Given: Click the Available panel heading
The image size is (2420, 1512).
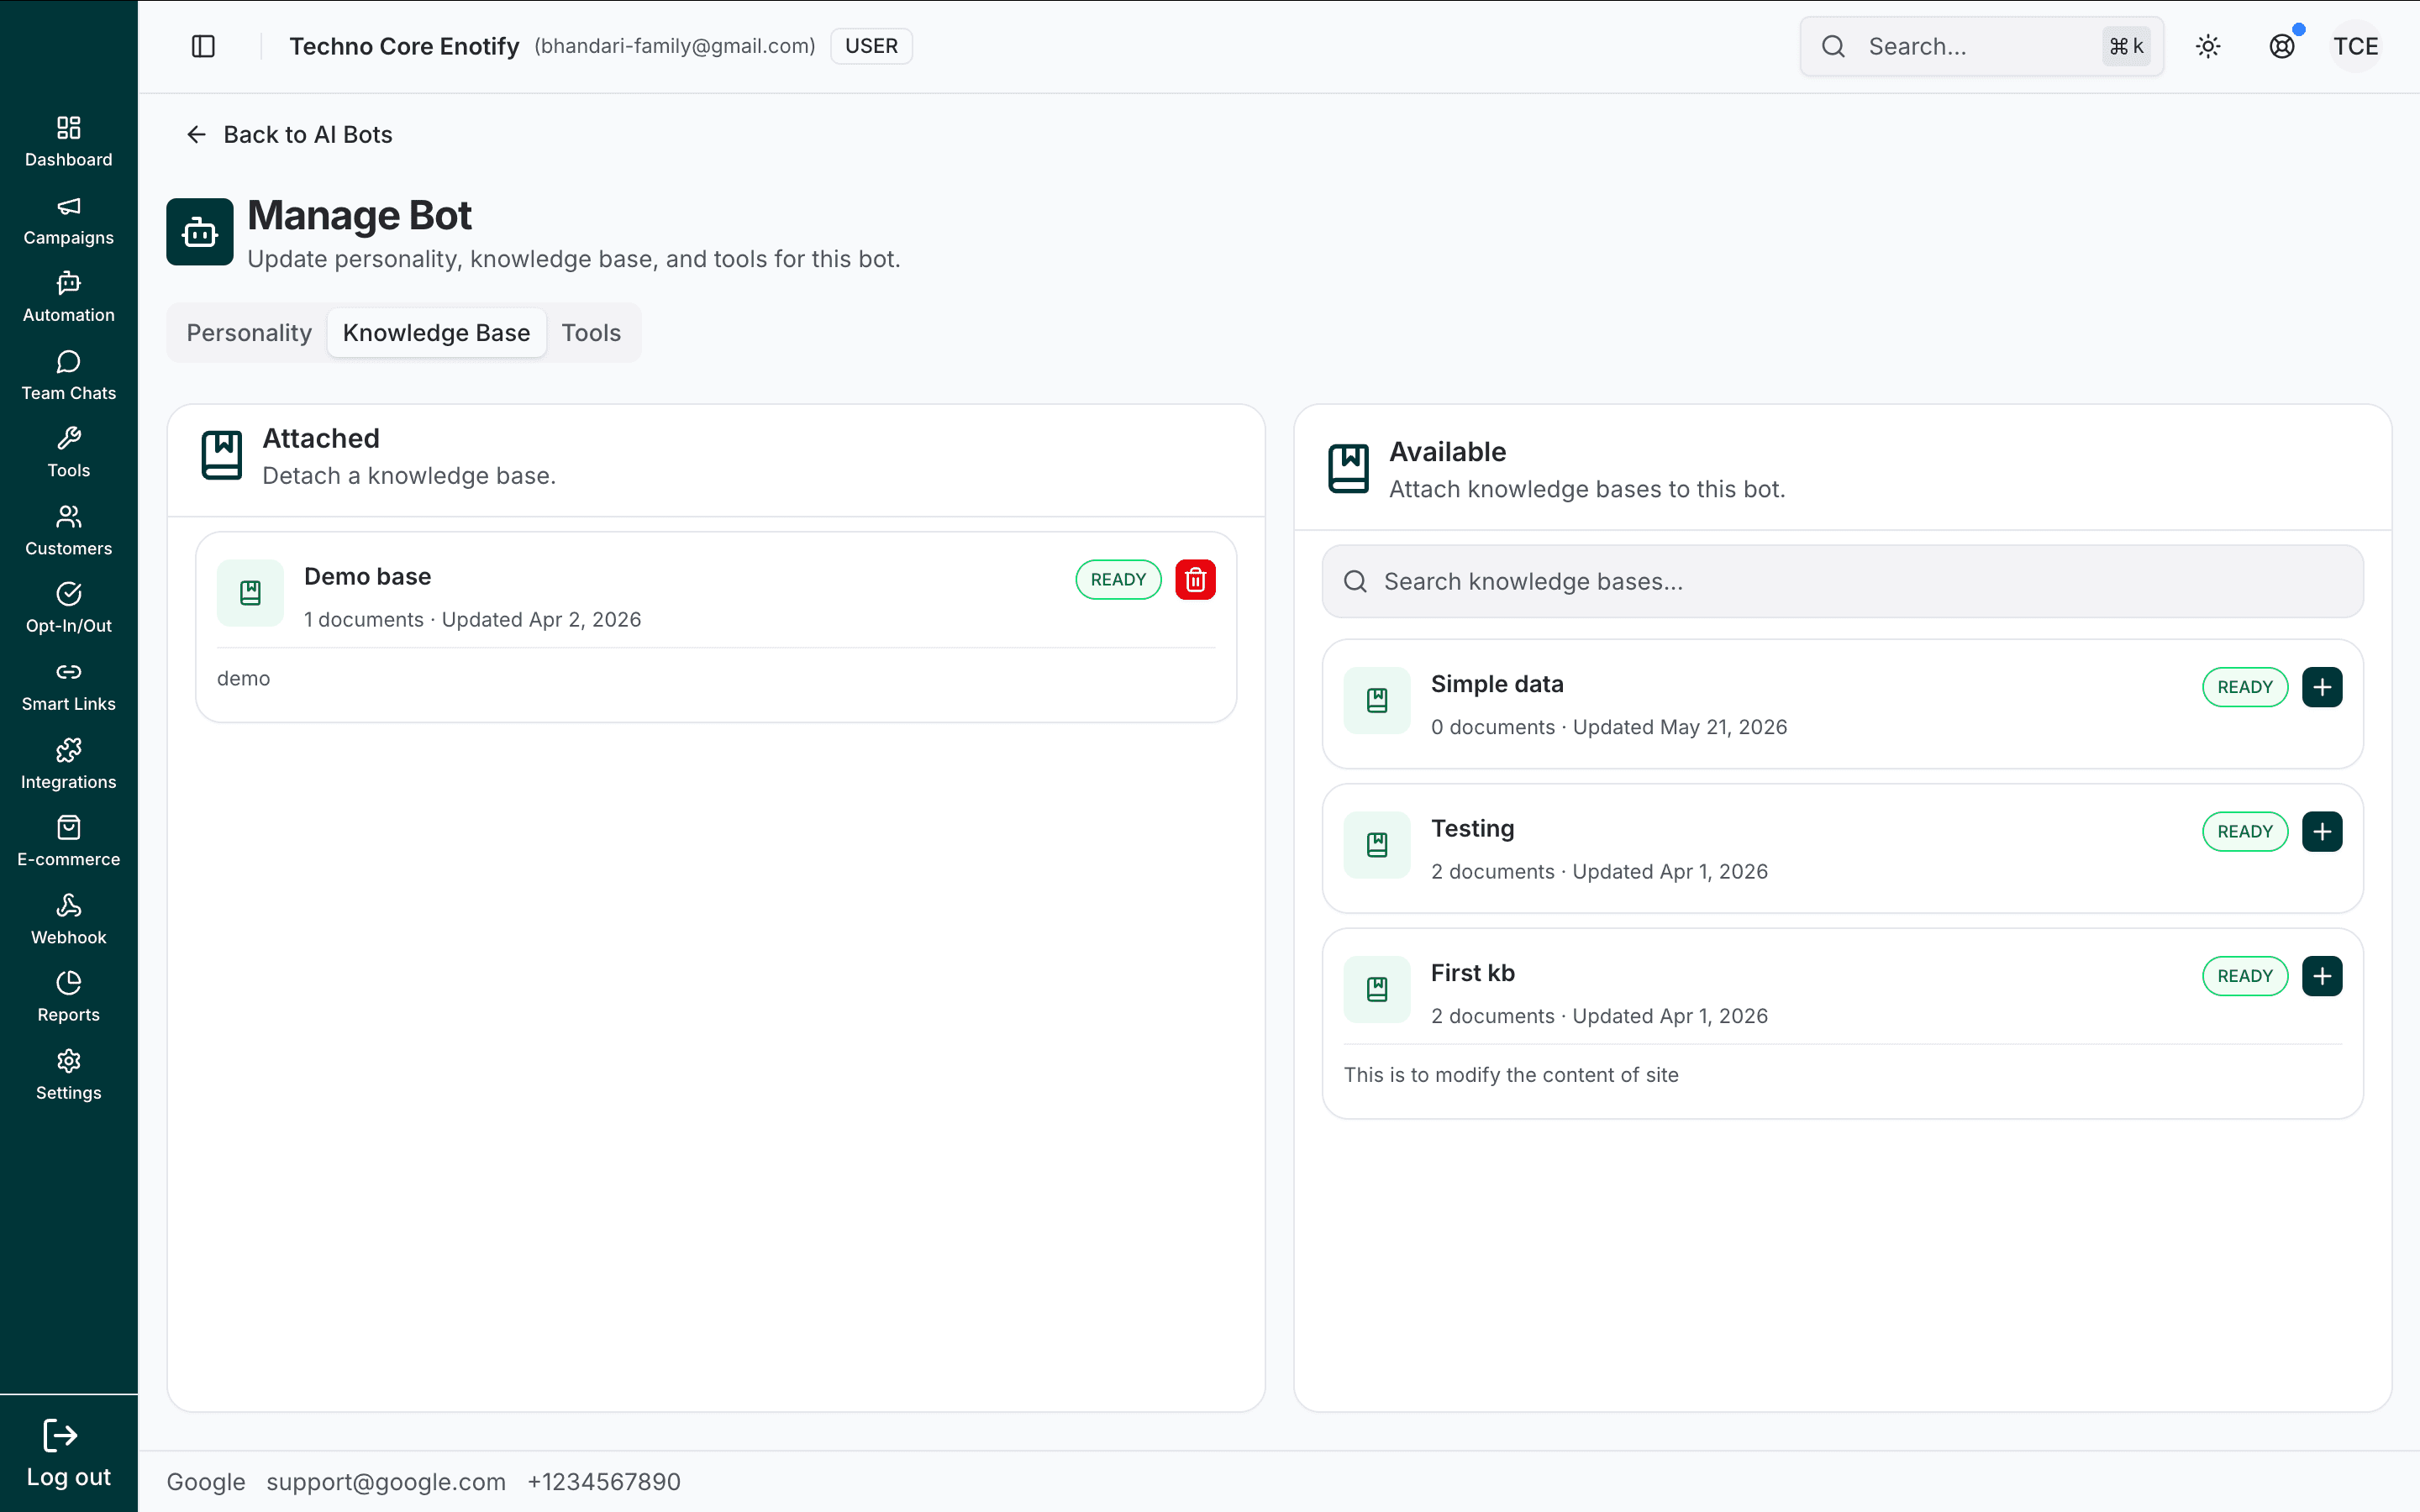Looking at the screenshot, I should pos(1447,452).
